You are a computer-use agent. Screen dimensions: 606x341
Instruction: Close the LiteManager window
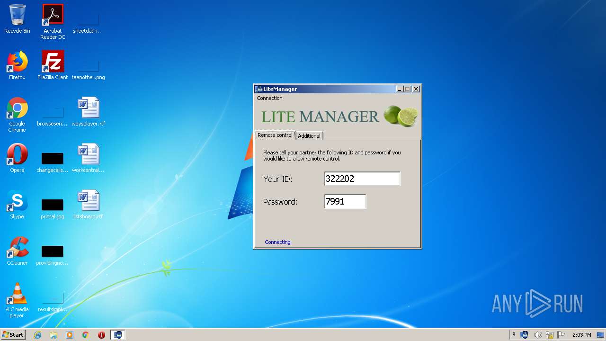coord(416,89)
